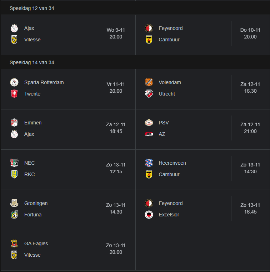Viewport: 270px width, 272px height.
Task: Click the Twente club crest
Action: coord(14,94)
